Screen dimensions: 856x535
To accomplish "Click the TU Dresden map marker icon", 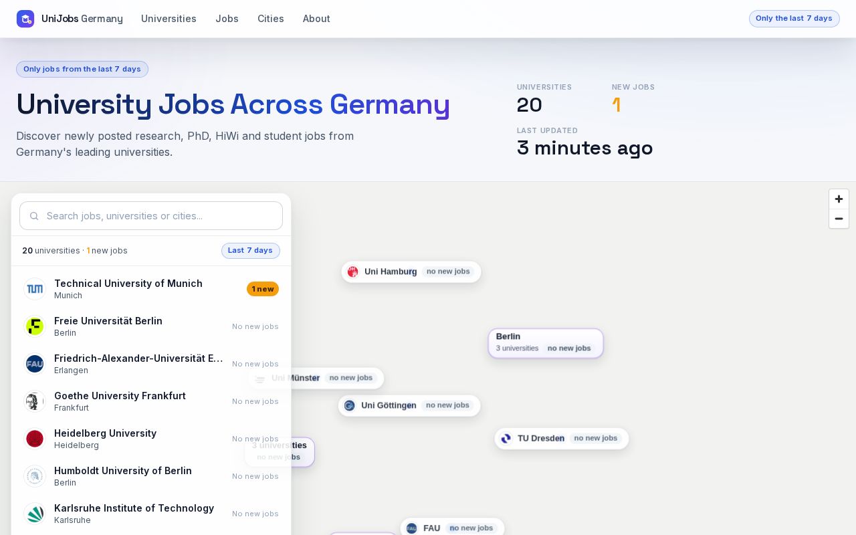I will (x=506, y=439).
